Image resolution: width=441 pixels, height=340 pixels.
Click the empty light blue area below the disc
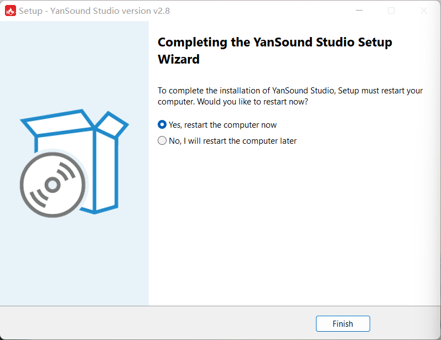tap(74, 261)
